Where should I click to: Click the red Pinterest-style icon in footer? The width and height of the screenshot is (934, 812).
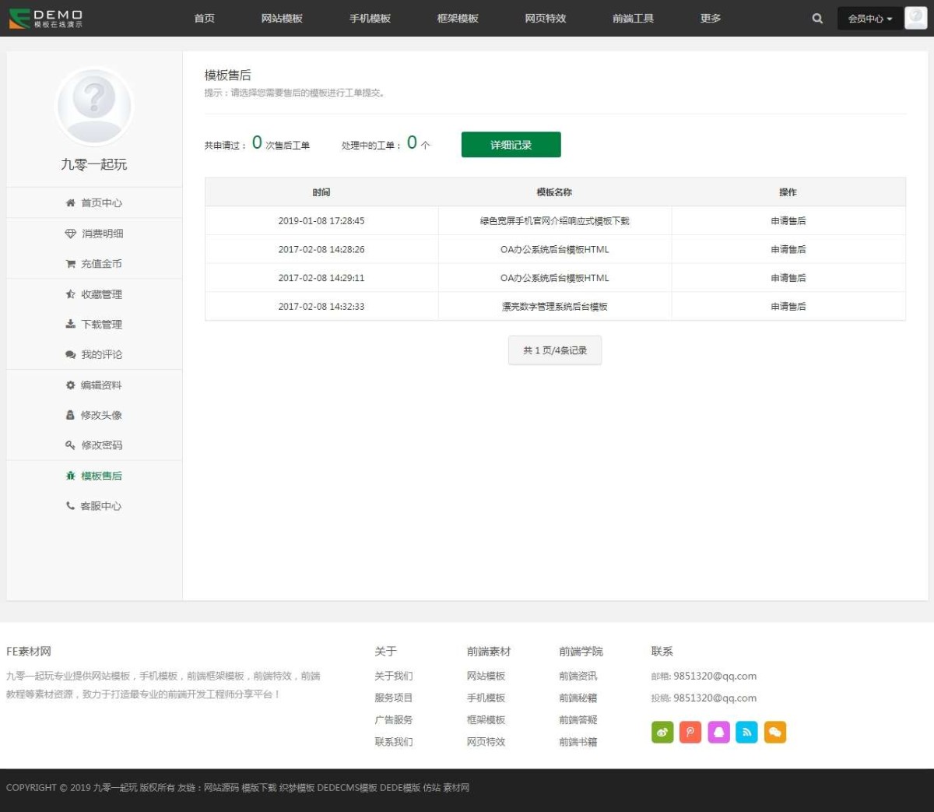[x=690, y=732]
